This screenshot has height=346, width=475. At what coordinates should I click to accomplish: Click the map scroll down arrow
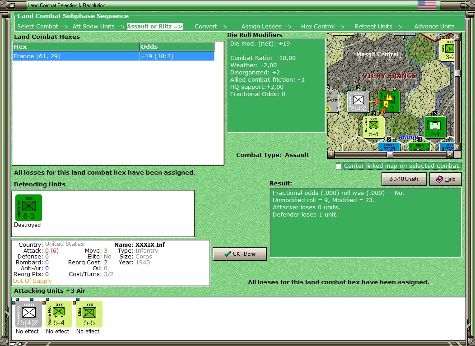pos(457,147)
